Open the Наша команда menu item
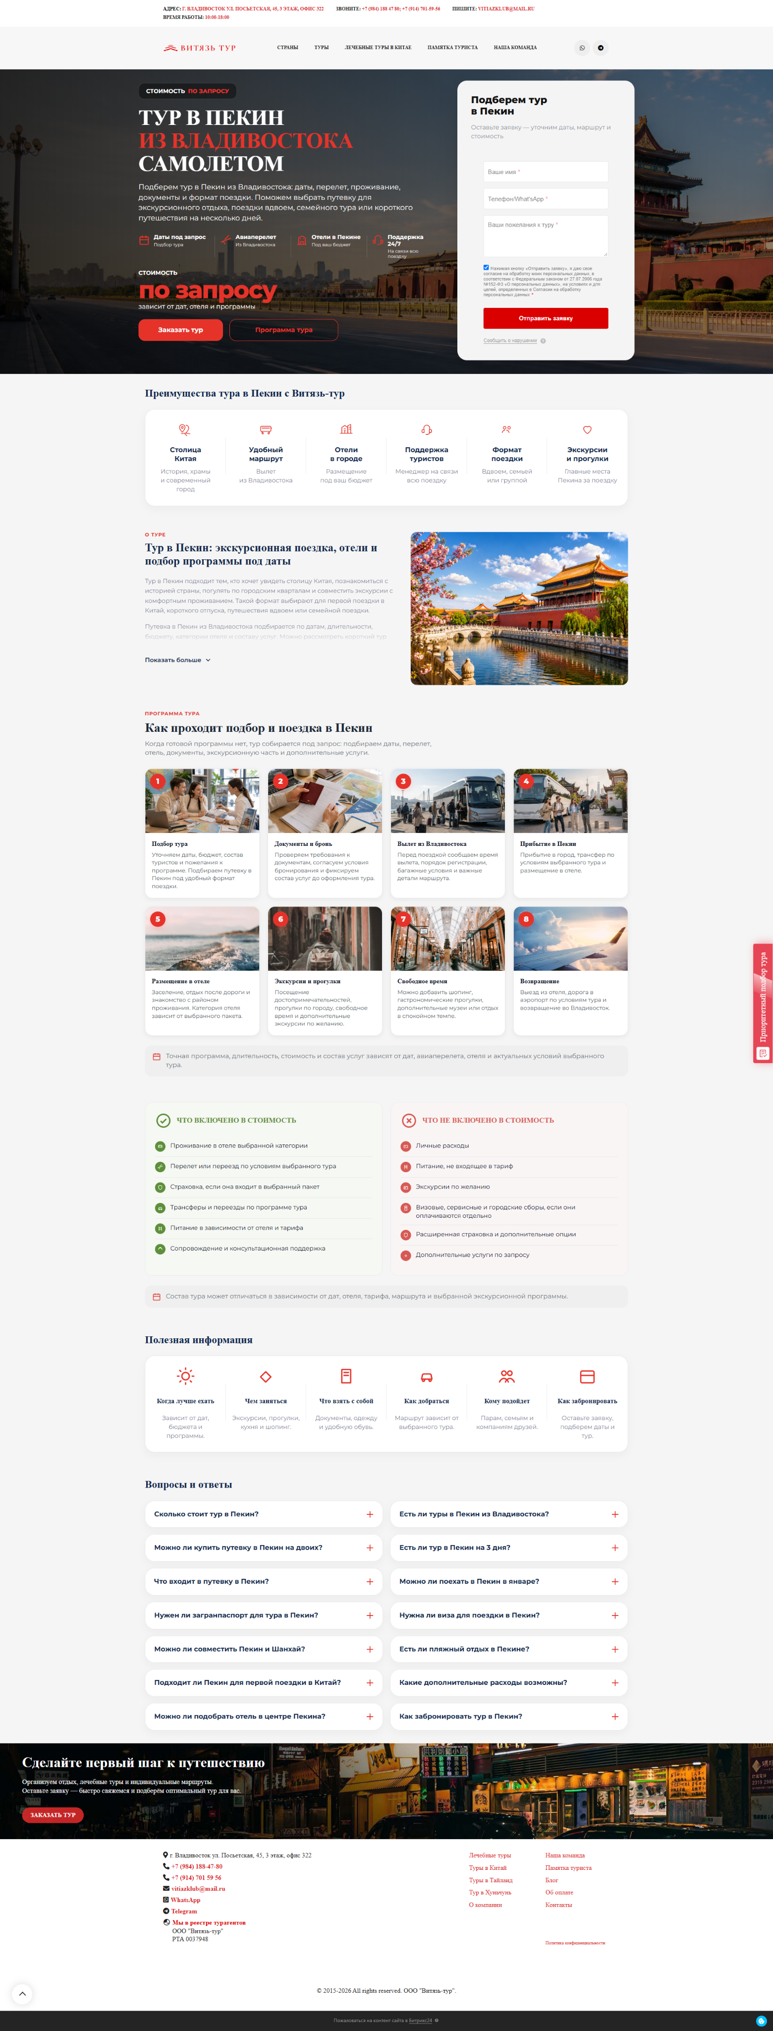Image resolution: width=773 pixels, height=2031 pixels. (515, 48)
